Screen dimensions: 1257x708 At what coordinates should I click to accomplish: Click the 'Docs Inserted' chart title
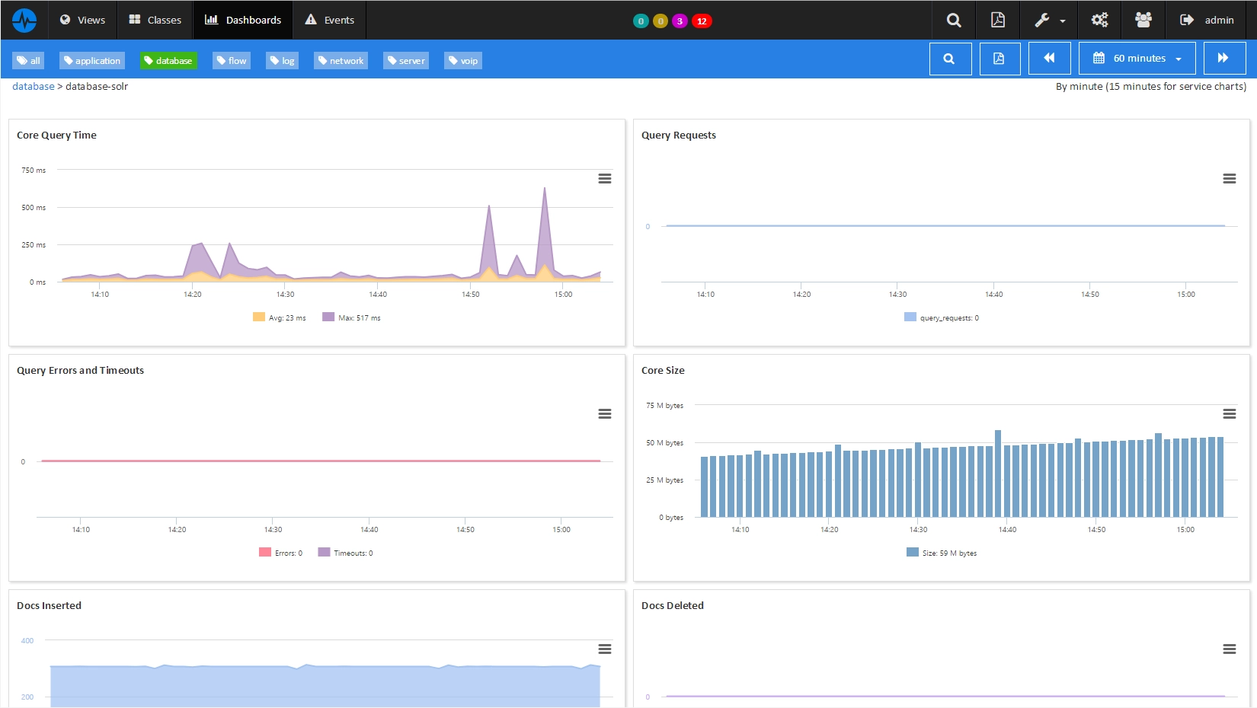49,606
